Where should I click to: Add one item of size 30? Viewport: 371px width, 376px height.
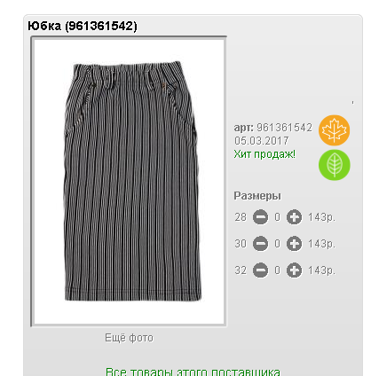coord(294,244)
